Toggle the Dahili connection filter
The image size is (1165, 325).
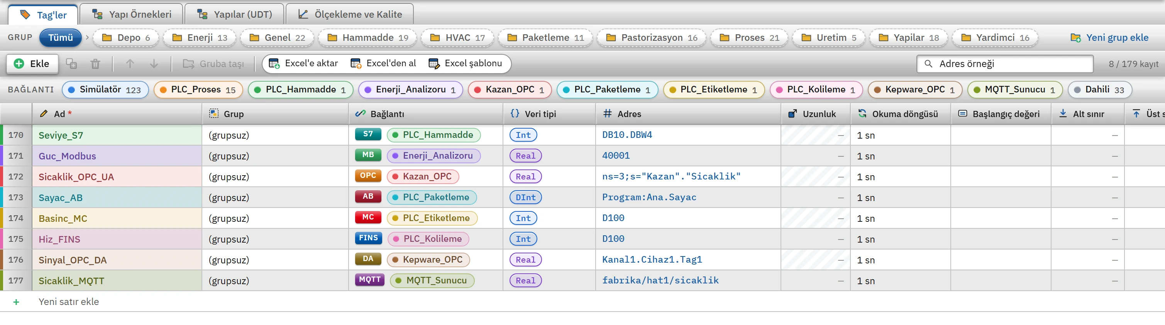[1099, 90]
